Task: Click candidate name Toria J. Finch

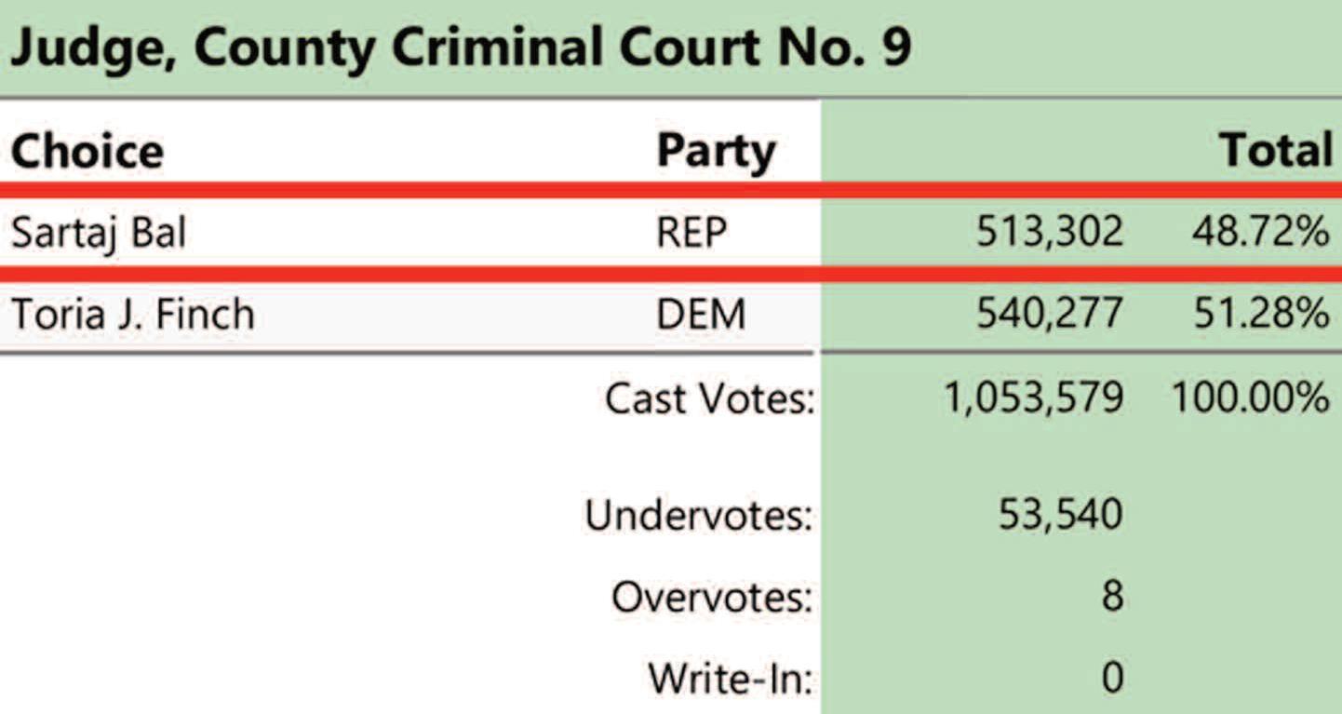Action: click(x=132, y=315)
